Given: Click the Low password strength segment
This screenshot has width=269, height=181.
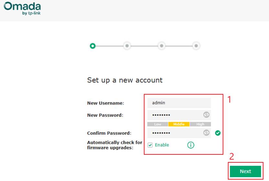Looking at the screenshot, I should click(158, 124).
